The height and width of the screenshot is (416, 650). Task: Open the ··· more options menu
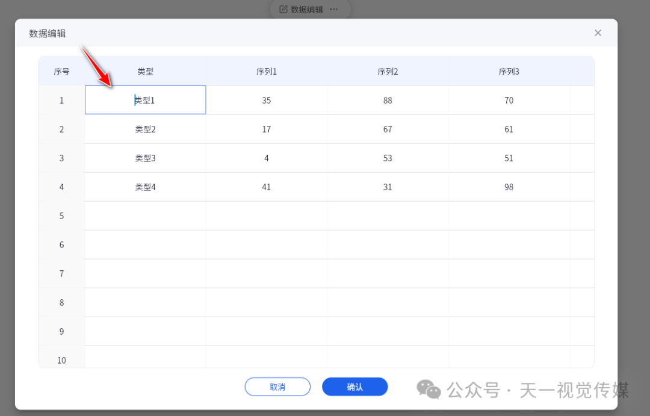coord(335,9)
